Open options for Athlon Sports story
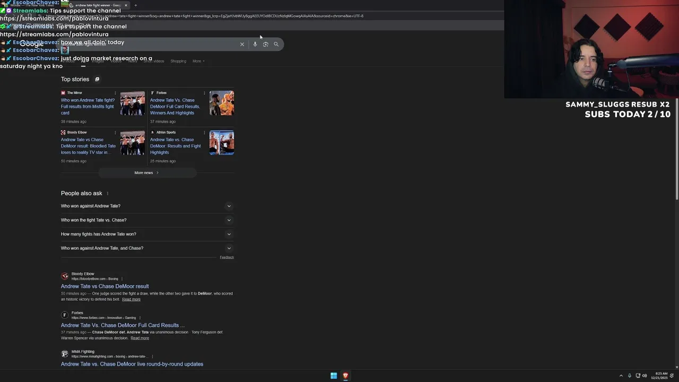 [x=204, y=132]
